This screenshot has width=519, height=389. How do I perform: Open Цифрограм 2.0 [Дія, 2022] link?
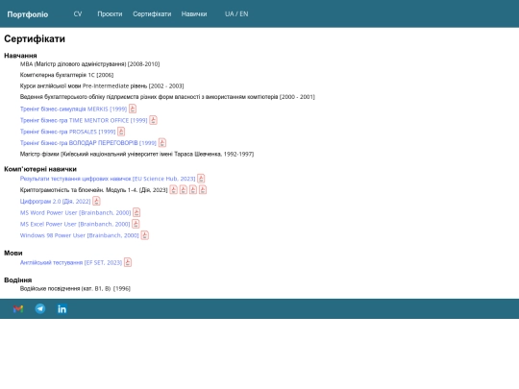(56, 201)
